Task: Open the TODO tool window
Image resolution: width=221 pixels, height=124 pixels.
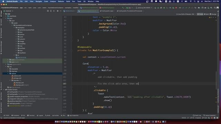Action: [x=6, y=115]
